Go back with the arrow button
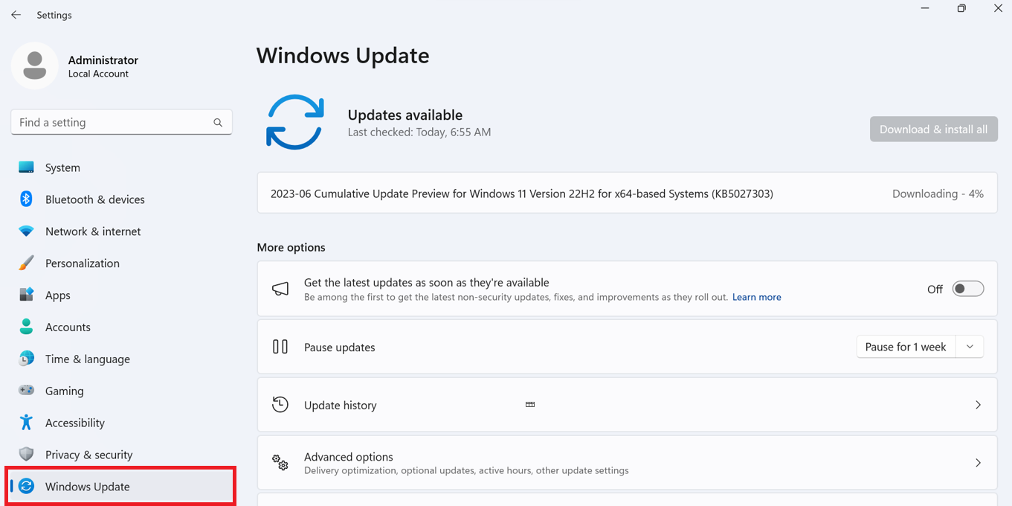The image size is (1012, 506). [x=16, y=14]
